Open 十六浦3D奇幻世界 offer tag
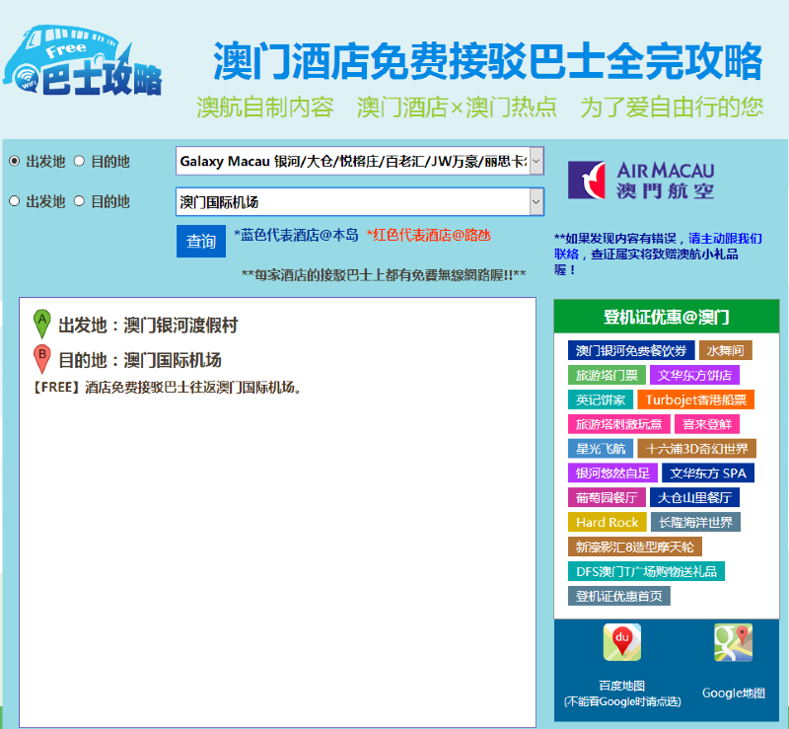Viewport: 789px width, 729px height. [697, 449]
